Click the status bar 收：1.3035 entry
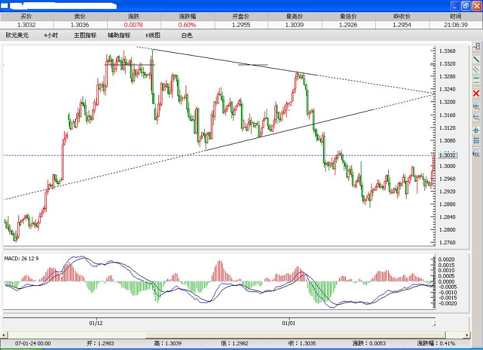The width and height of the screenshot is (483, 350). pos(302,343)
